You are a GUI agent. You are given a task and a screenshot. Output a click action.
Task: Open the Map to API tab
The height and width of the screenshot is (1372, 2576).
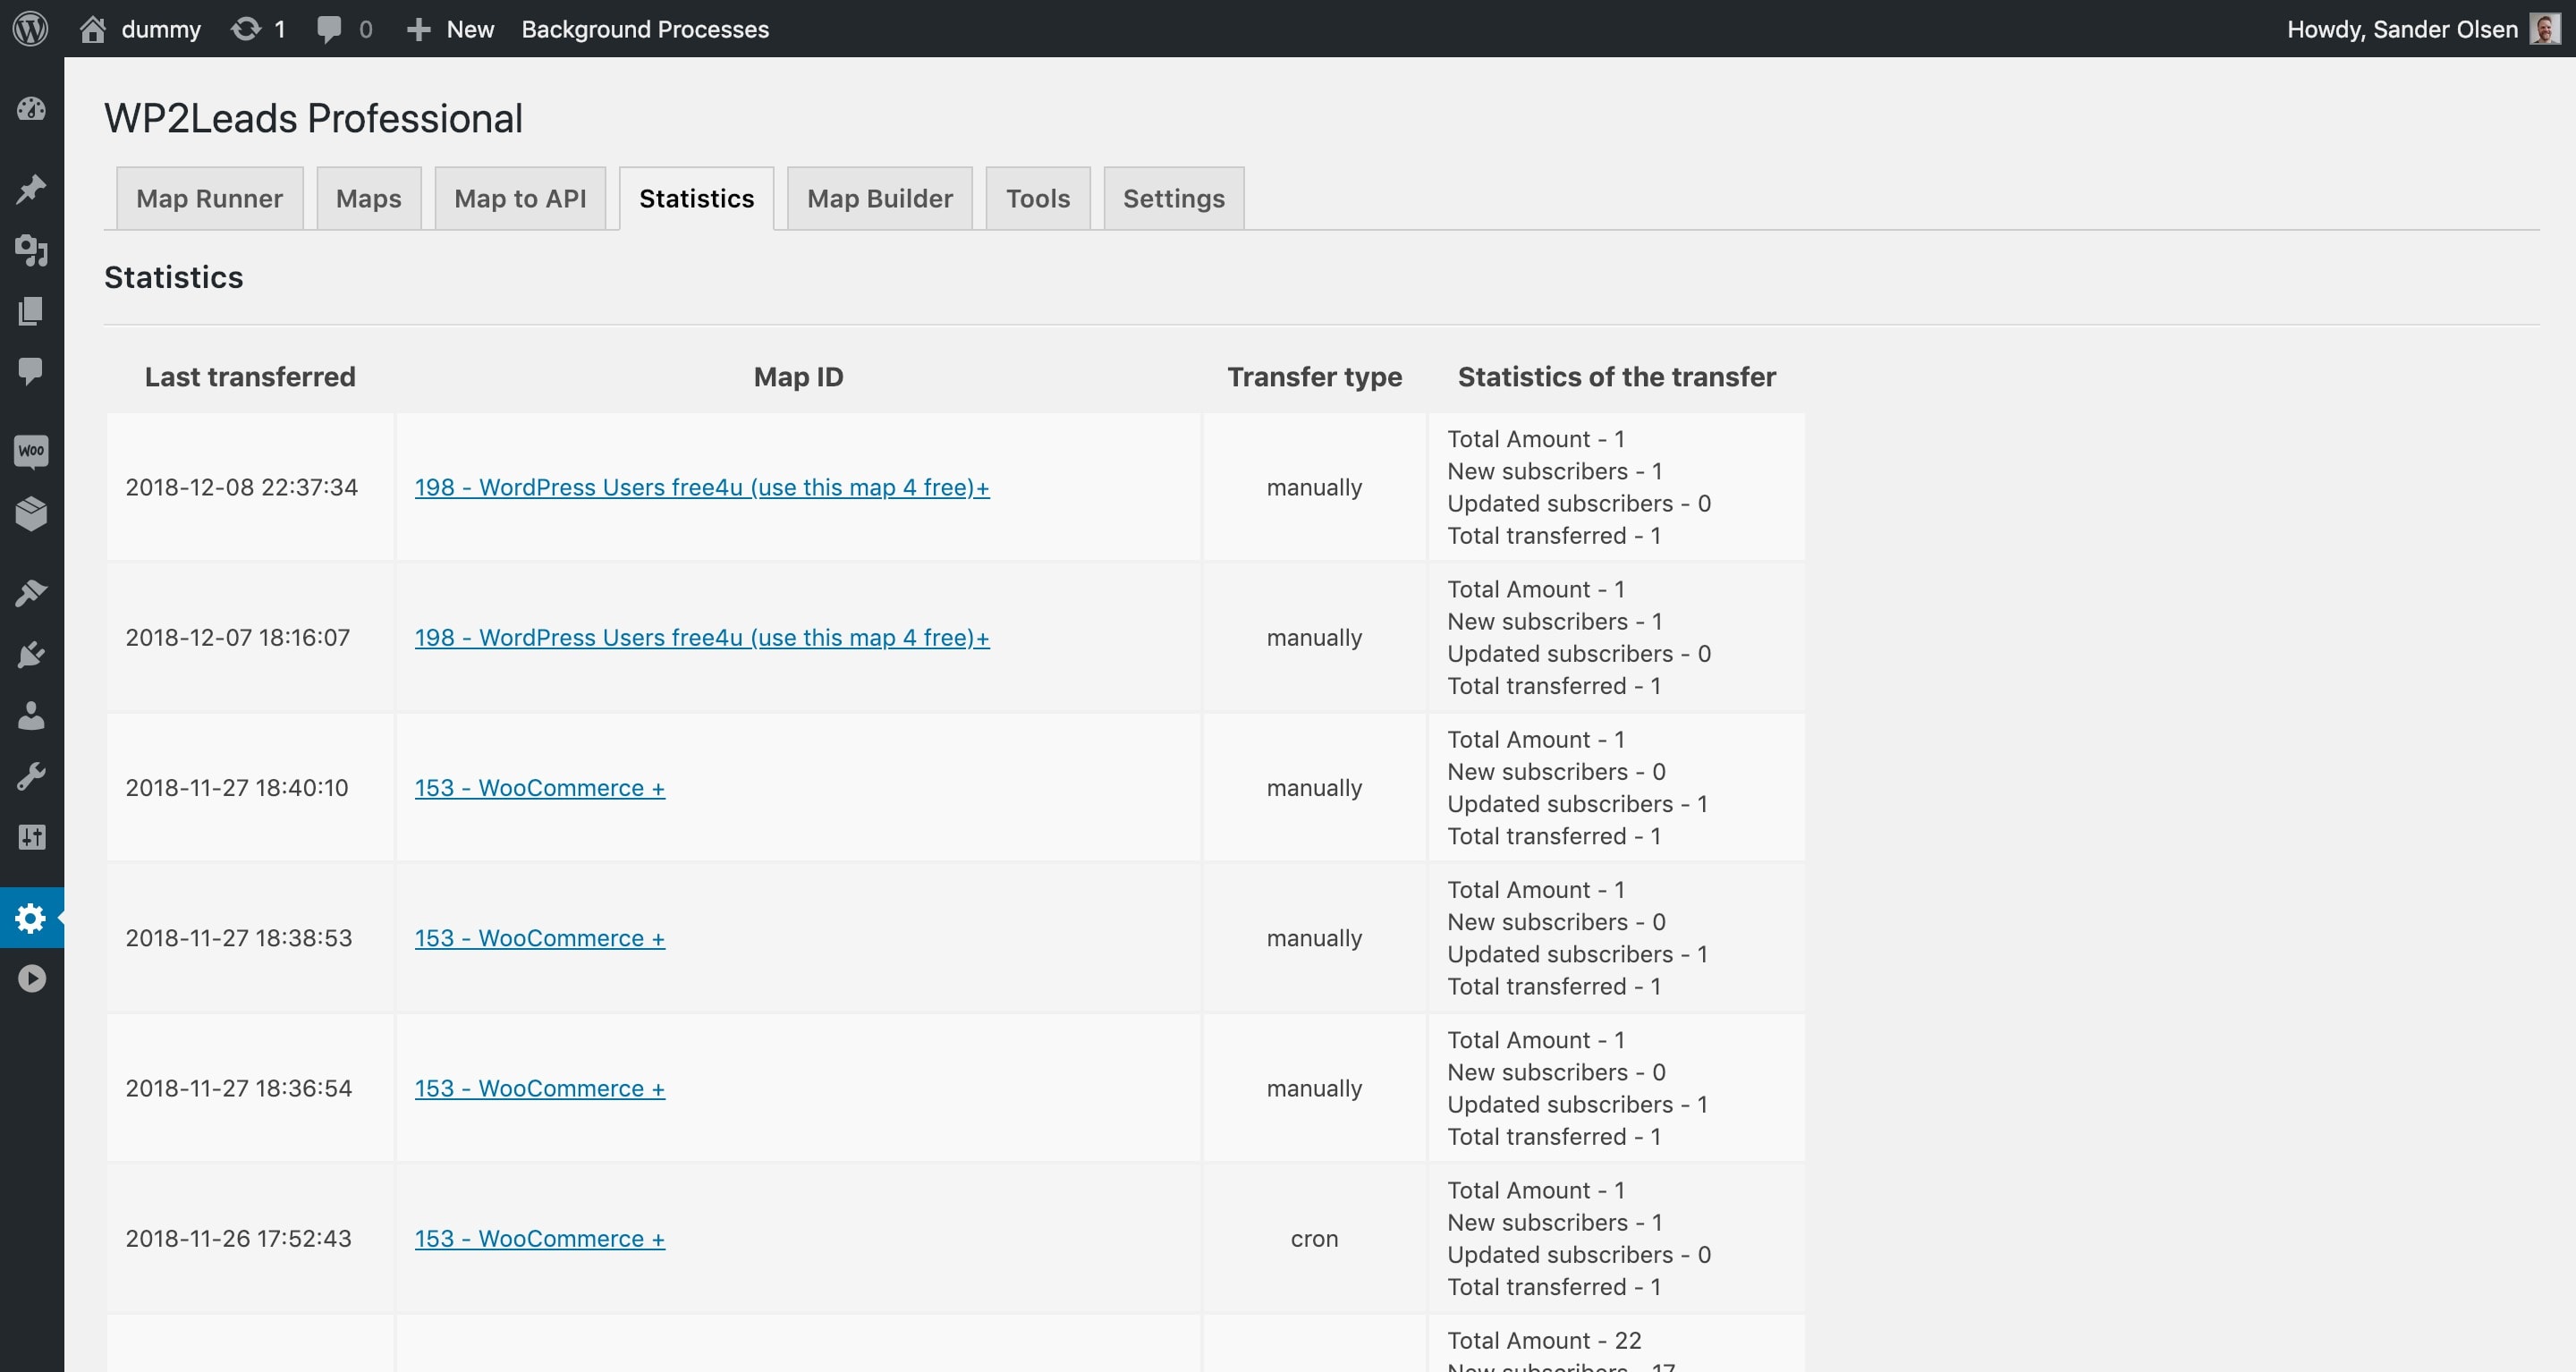tap(520, 198)
